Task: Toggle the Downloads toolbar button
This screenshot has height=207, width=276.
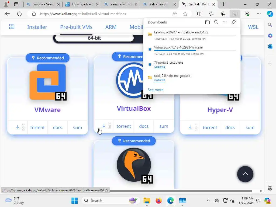Action: [x=235, y=14]
